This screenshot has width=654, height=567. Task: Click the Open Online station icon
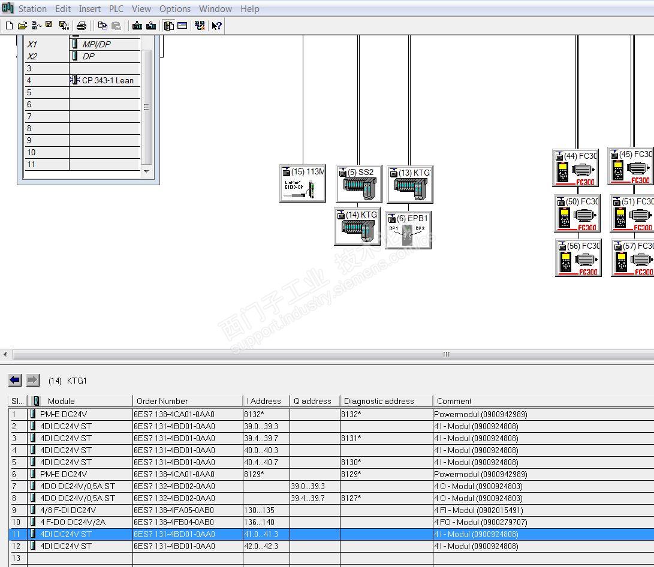(37, 26)
